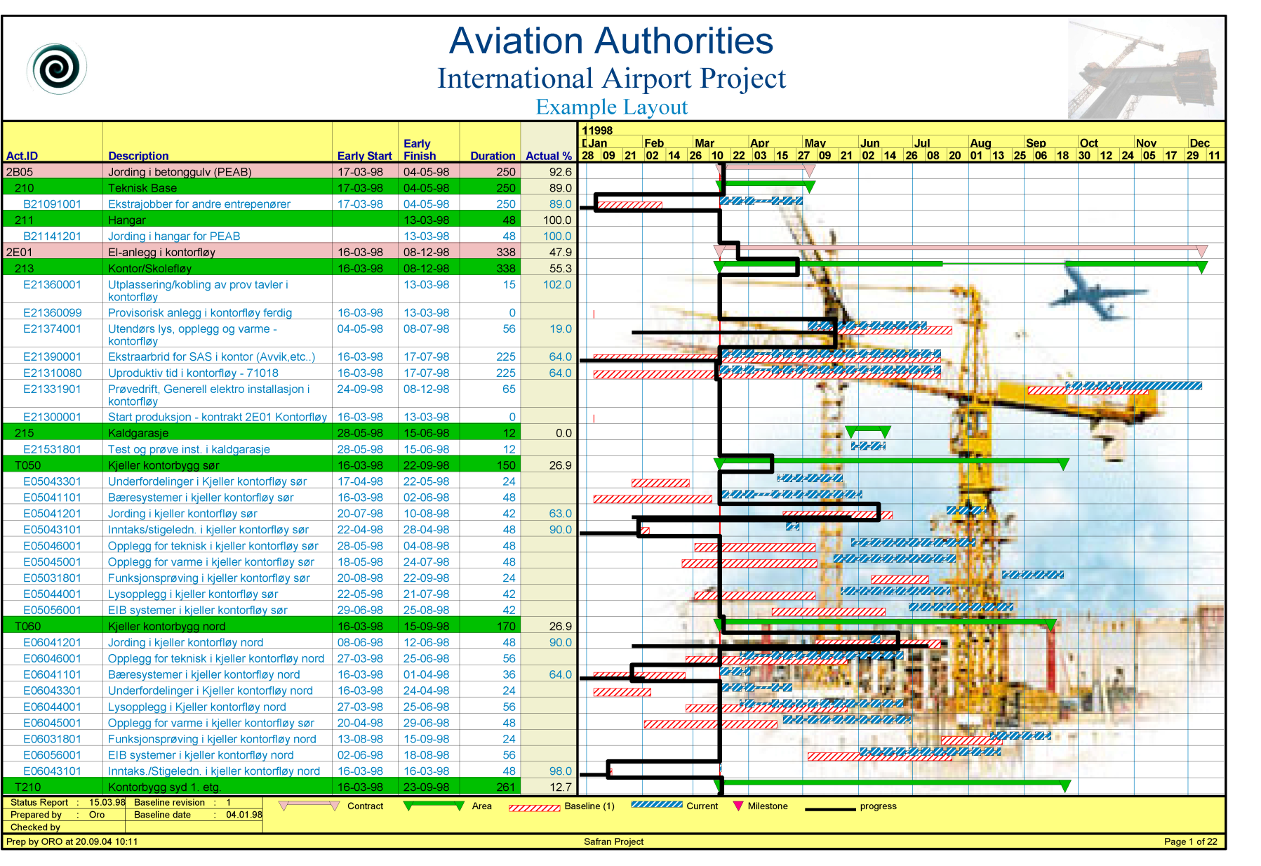Click EIB systemer i kjeller kontorfløy nord
Image resolution: width=1261 pixels, height=866 pixels.
click(201, 756)
